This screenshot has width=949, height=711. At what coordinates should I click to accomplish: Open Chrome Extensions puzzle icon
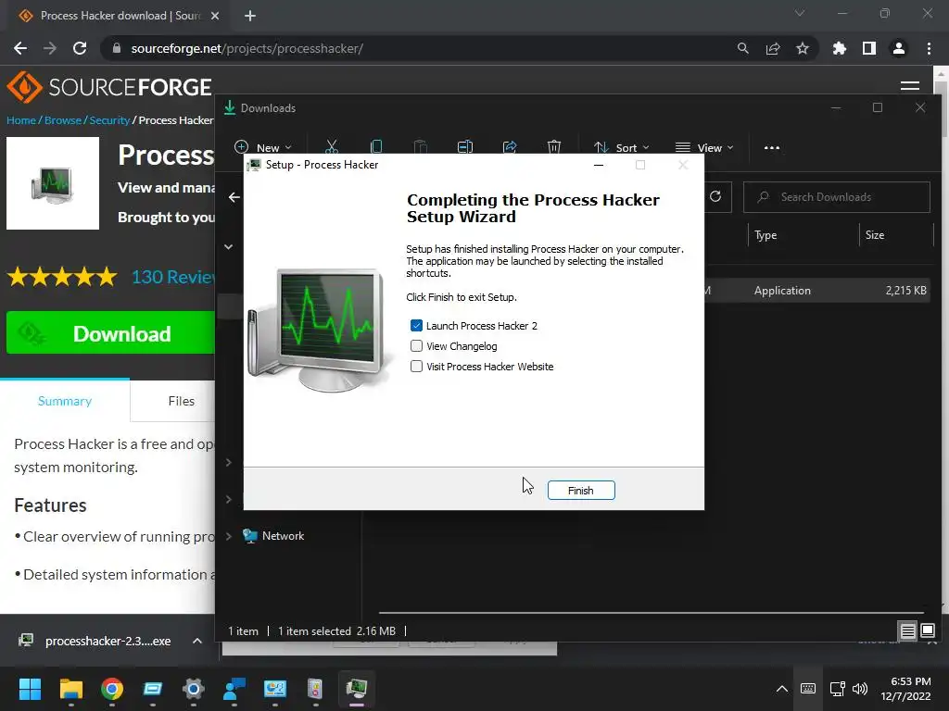(x=840, y=48)
